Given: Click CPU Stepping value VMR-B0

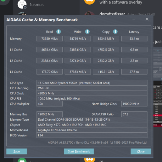Looking at the screenshot, I should pyautogui.click(x=92, y=88).
